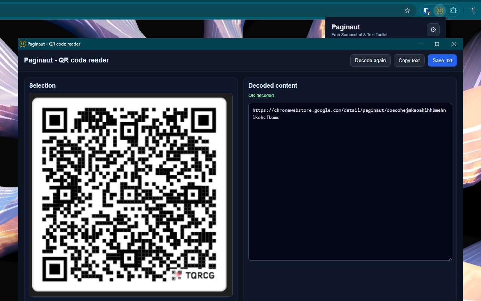Open the Chrome extensions puzzle menu
Screen dimensions: 481x301
click(x=453, y=11)
